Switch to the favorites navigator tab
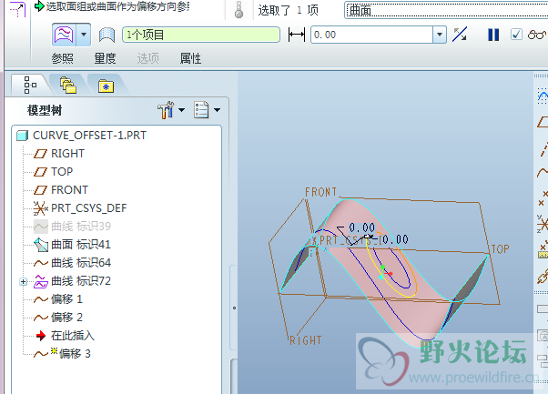 point(106,86)
